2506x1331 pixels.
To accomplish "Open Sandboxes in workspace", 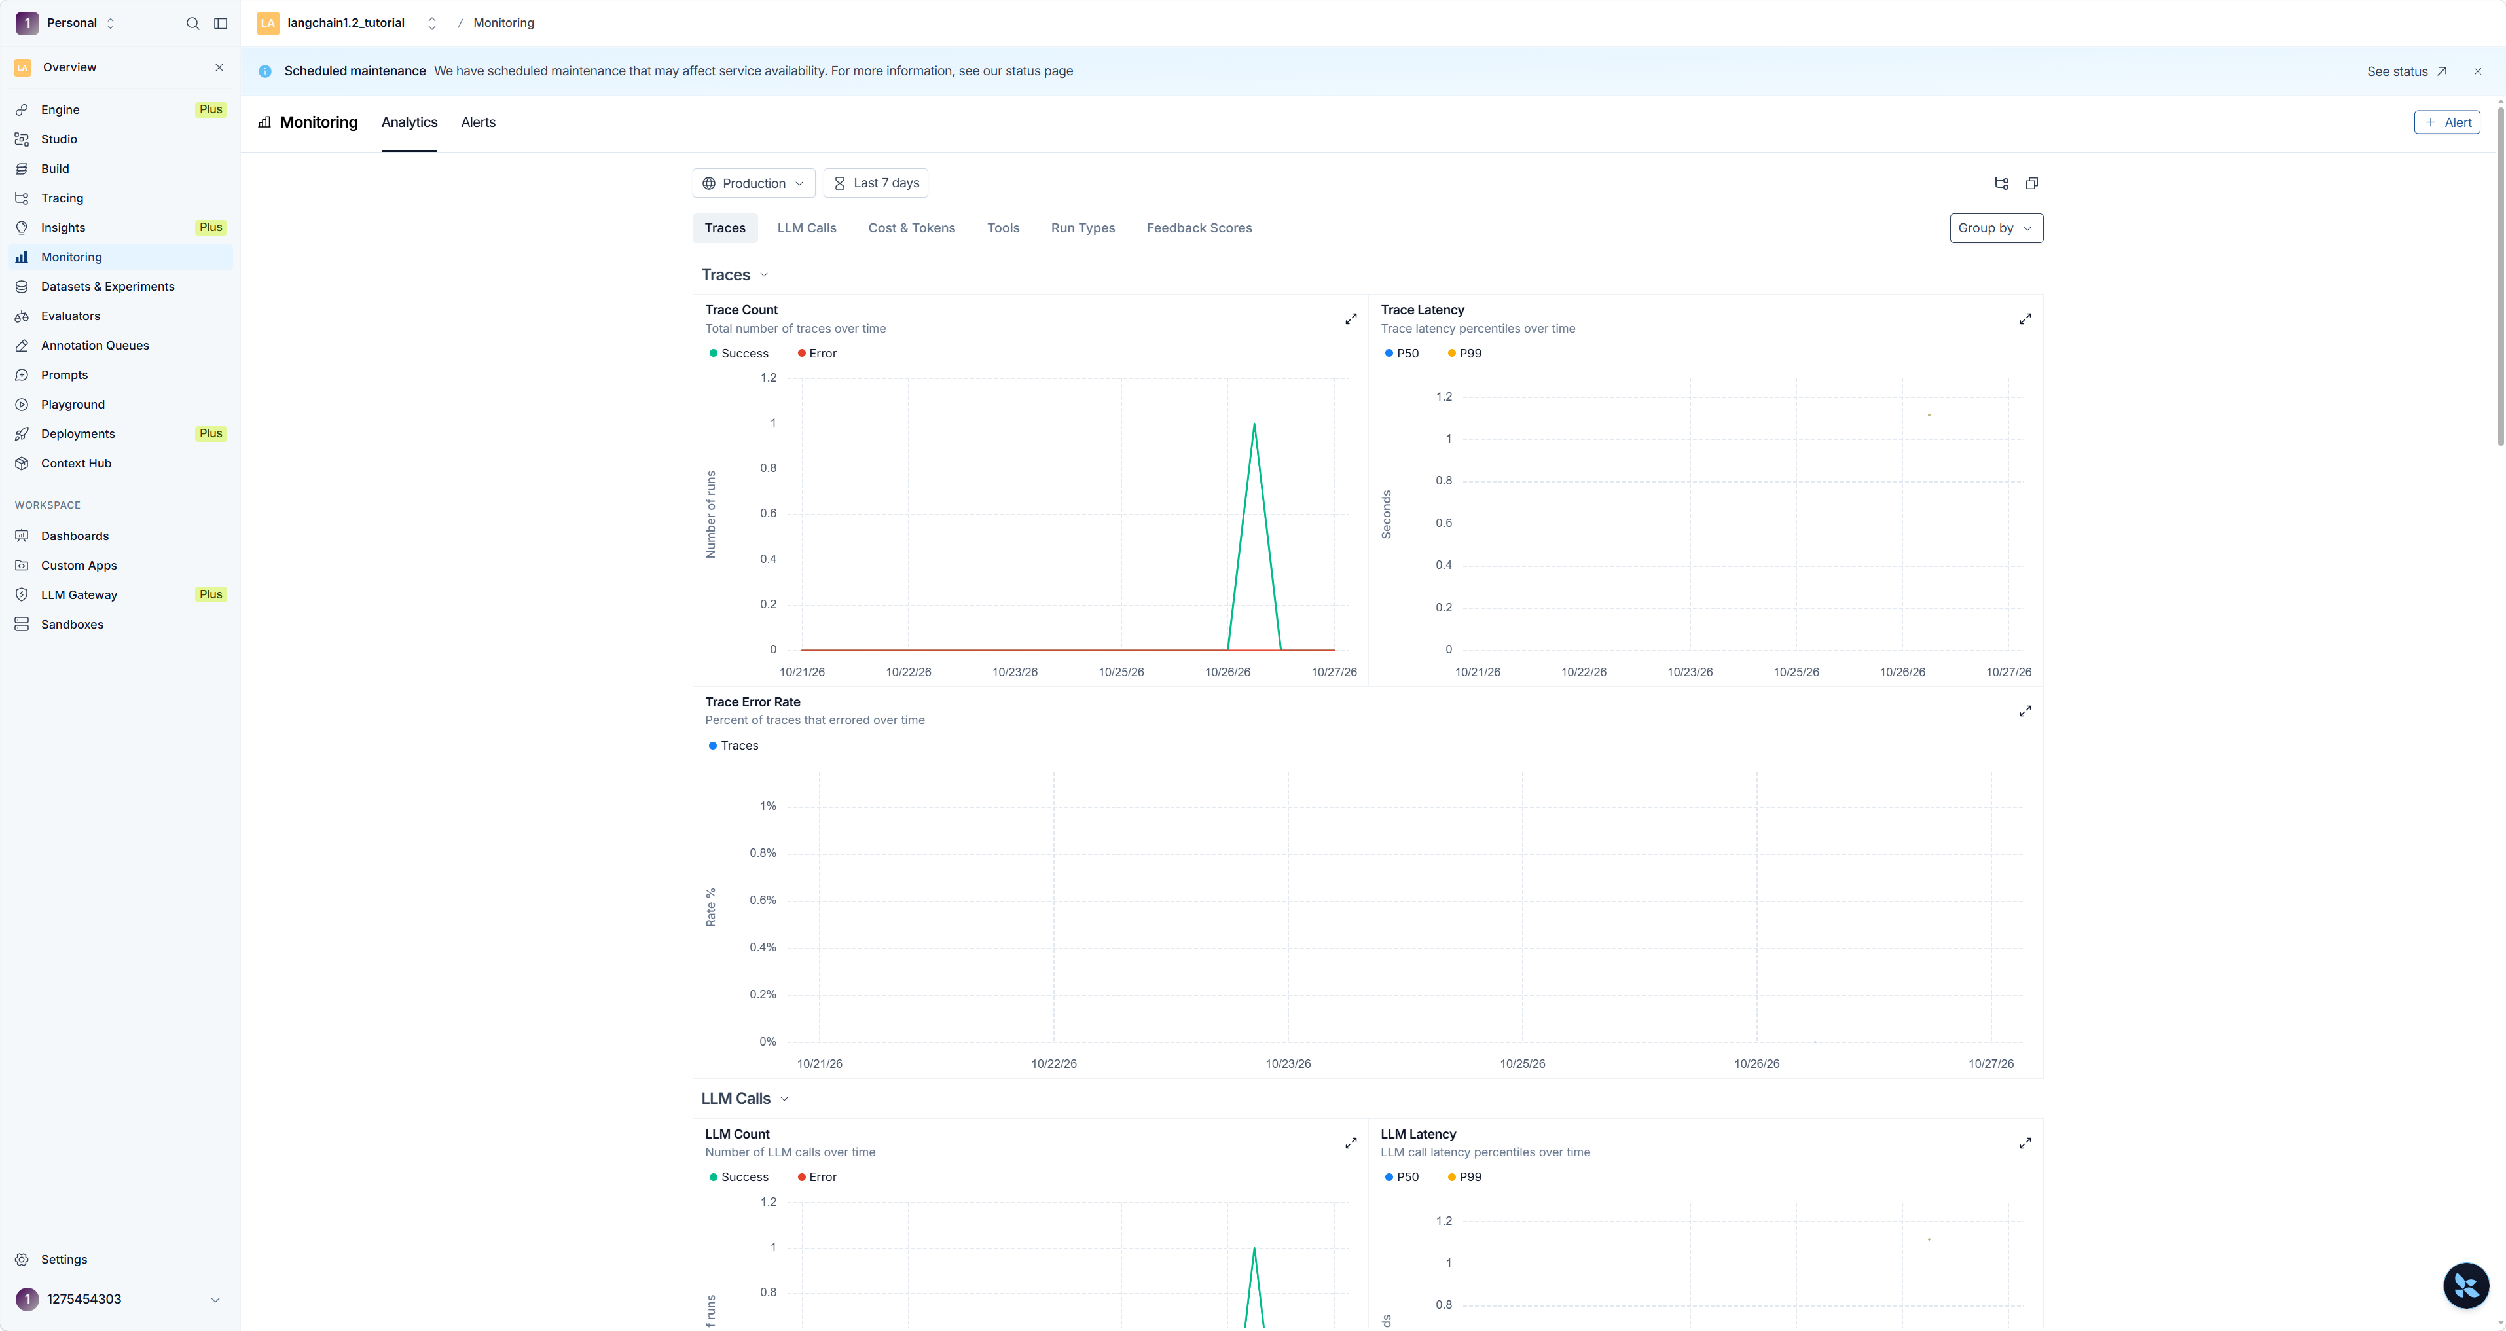I will coord(120,625).
